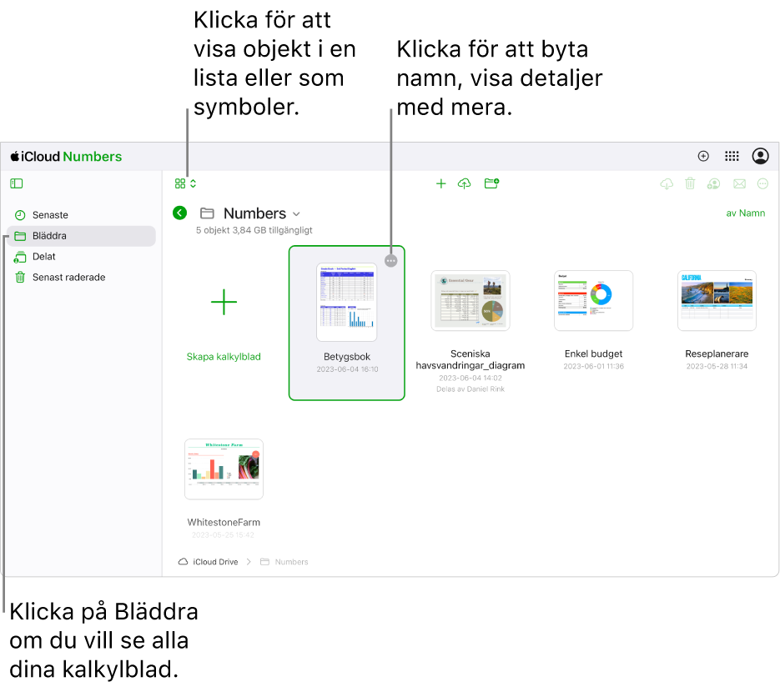Image resolution: width=780 pixels, height=692 pixels.
Task: Open the account profile icon
Action: click(760, 156)
